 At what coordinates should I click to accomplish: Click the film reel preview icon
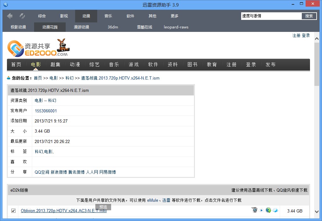[255, 210]
